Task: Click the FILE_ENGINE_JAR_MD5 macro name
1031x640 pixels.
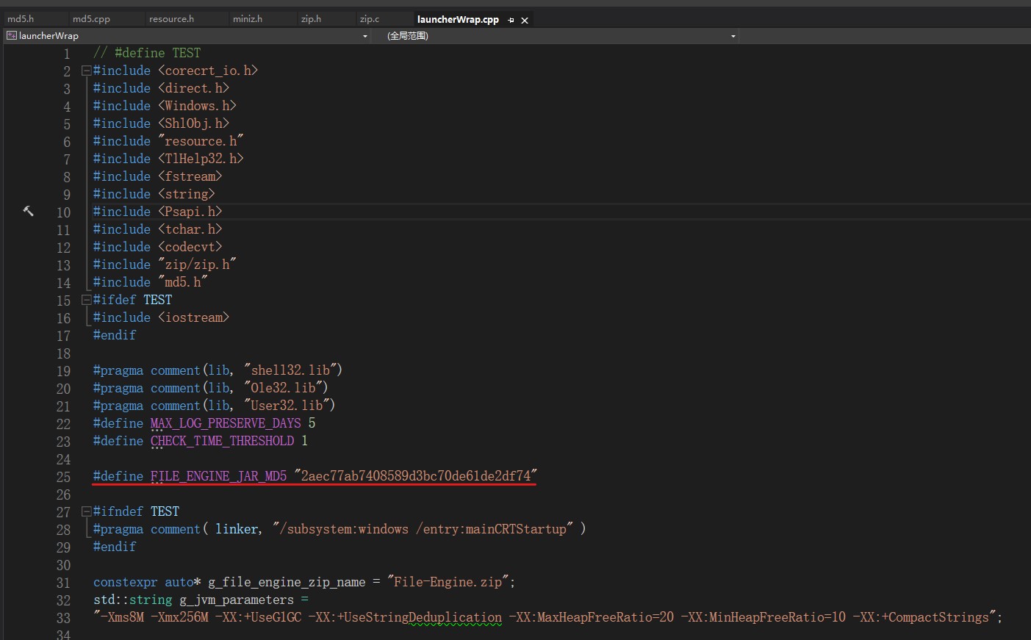Action: (x=218, y=476)
